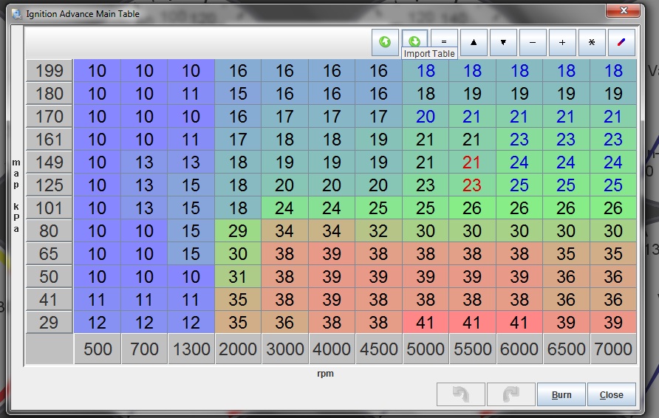
Task: Select the 29 kPa row header
Action: [x=49, y=322]
